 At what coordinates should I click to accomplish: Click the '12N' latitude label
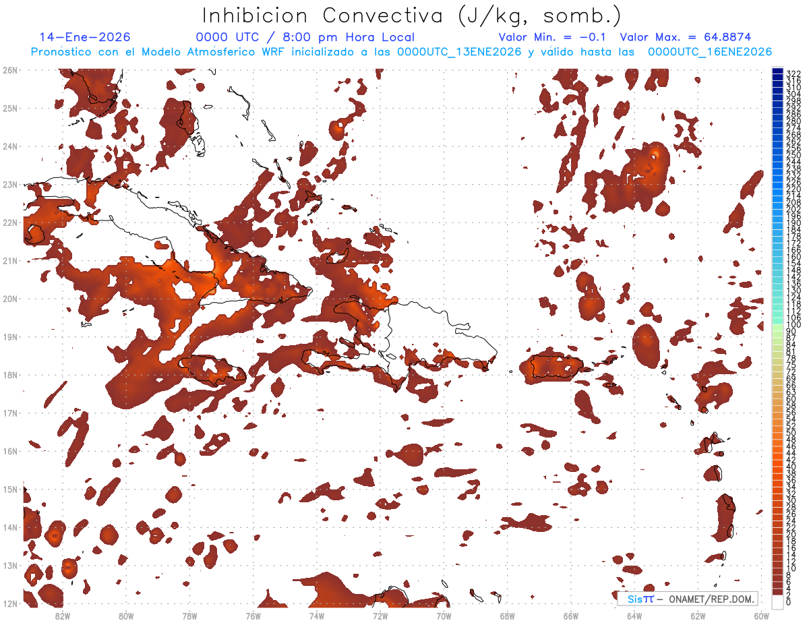(10, 603)
